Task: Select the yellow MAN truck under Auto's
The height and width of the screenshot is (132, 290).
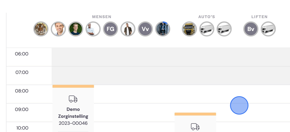Action: click(189, 29)
